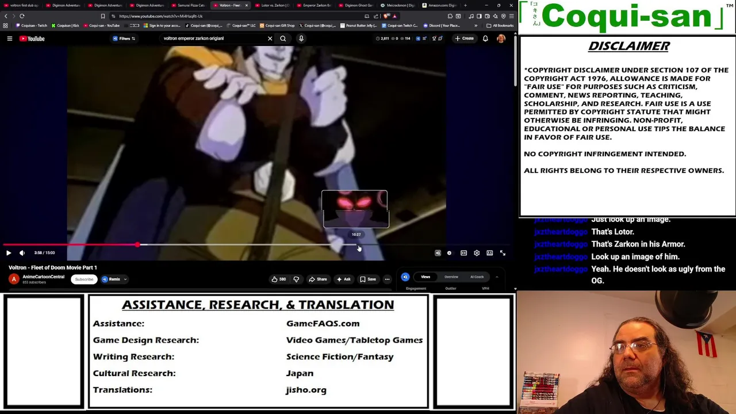Mute the video volume

(22, 253)
